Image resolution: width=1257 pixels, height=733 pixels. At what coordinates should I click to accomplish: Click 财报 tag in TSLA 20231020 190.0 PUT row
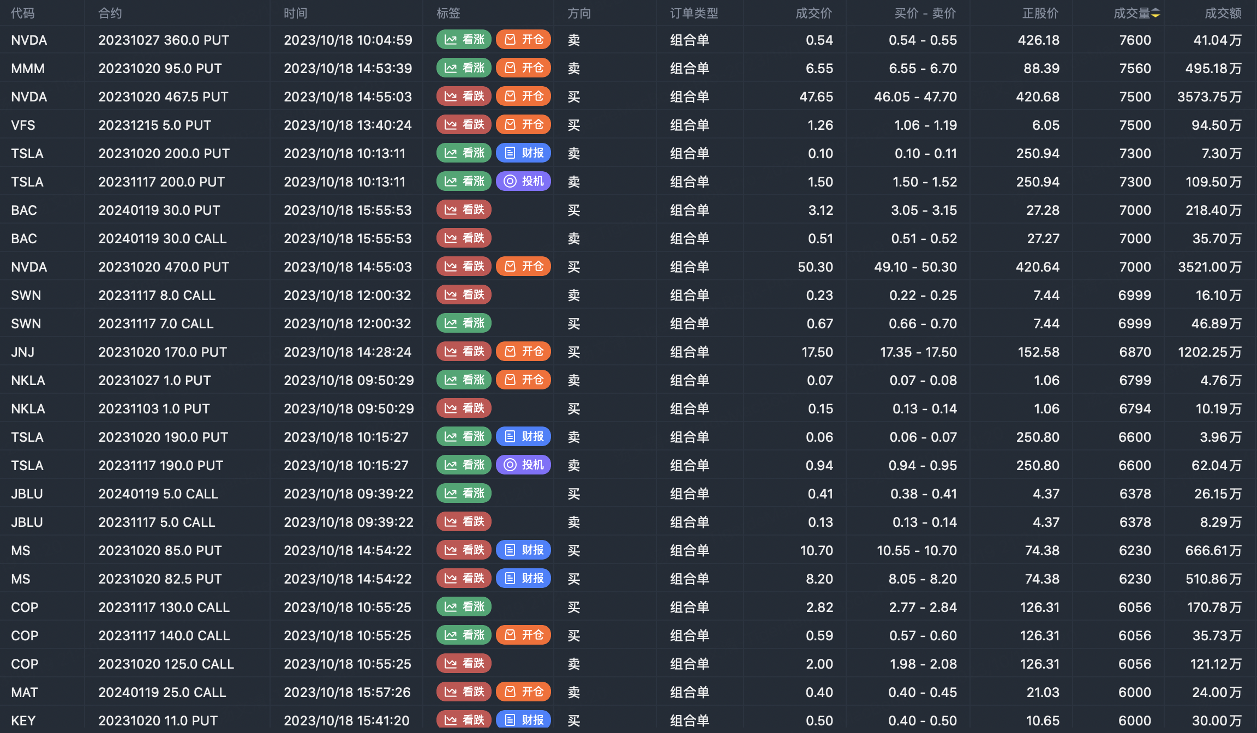pos(524,437)
